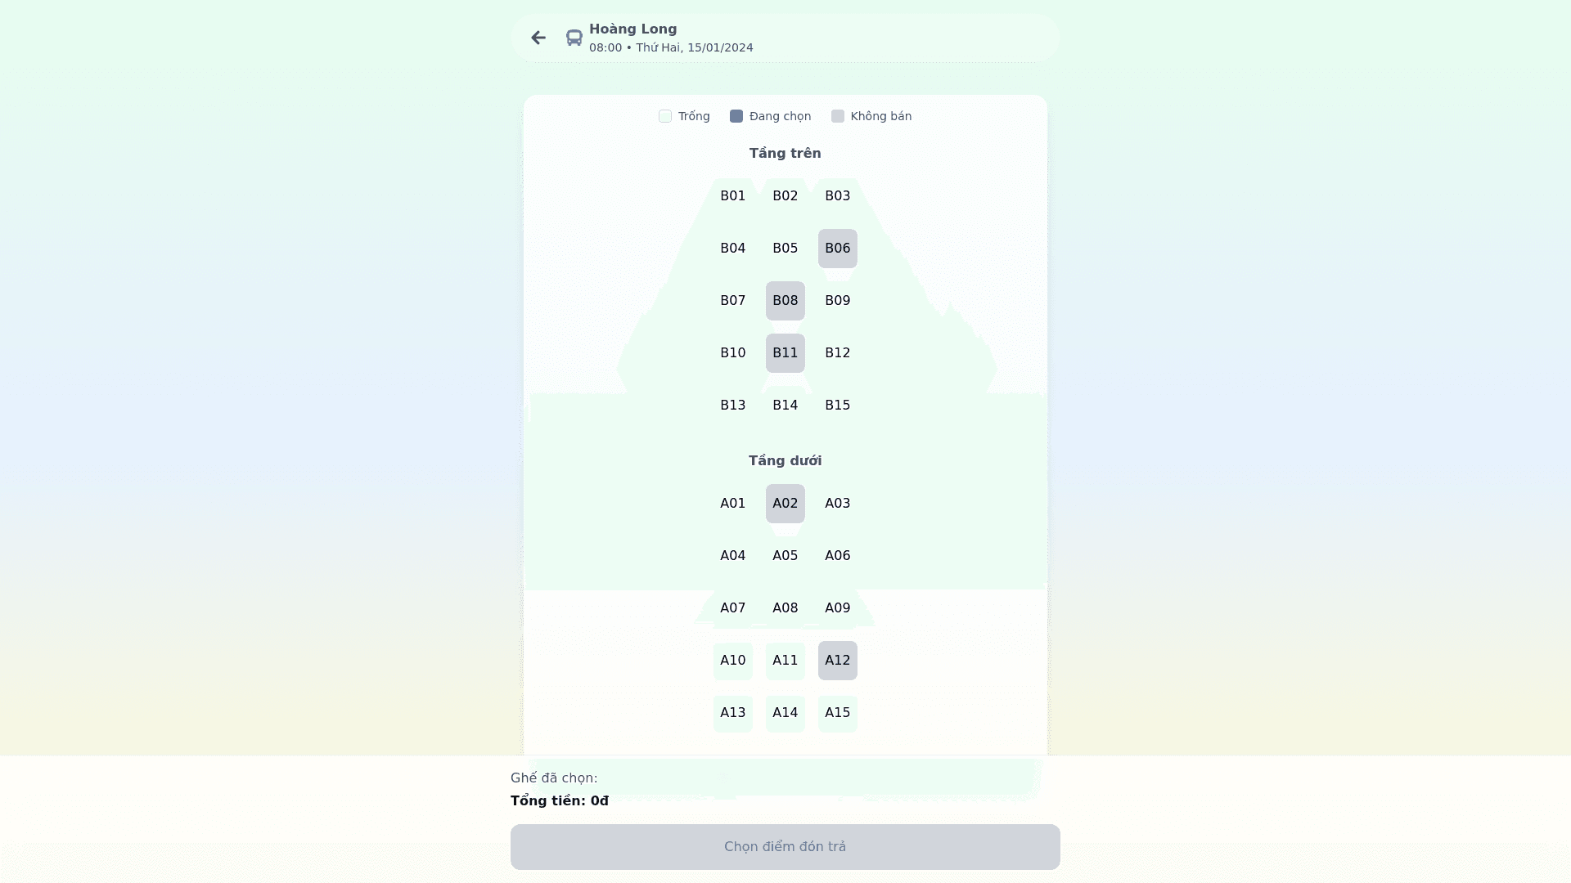Click the unavailable seat B06
The height and width of the screenshot is (883, 1571).
(837, 249)
